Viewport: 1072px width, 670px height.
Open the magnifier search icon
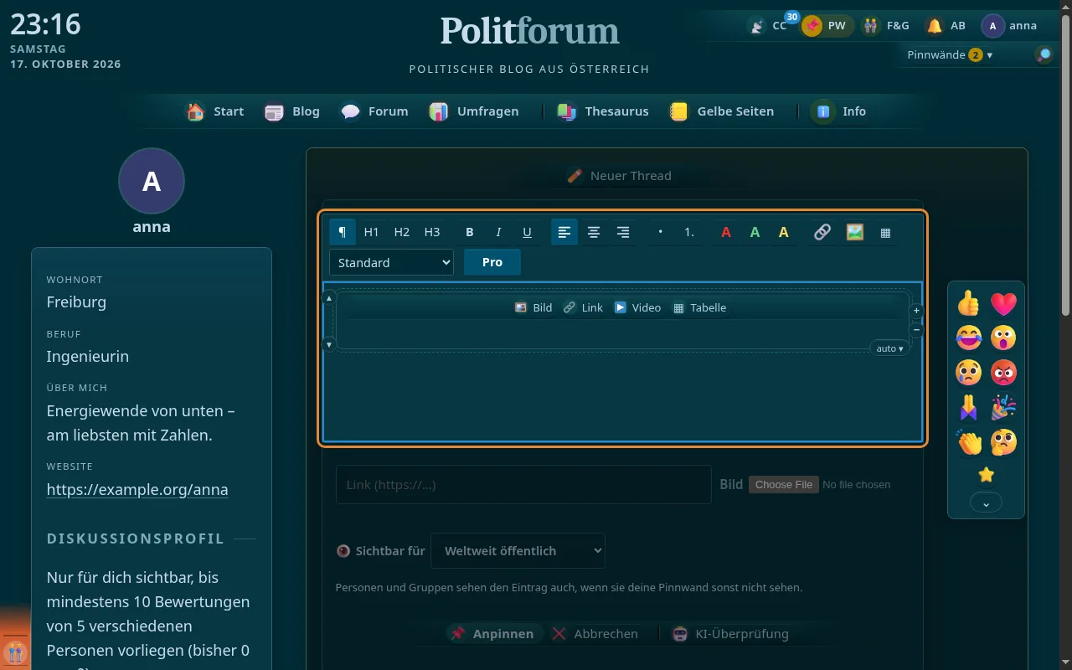[x=1044, y=54]
